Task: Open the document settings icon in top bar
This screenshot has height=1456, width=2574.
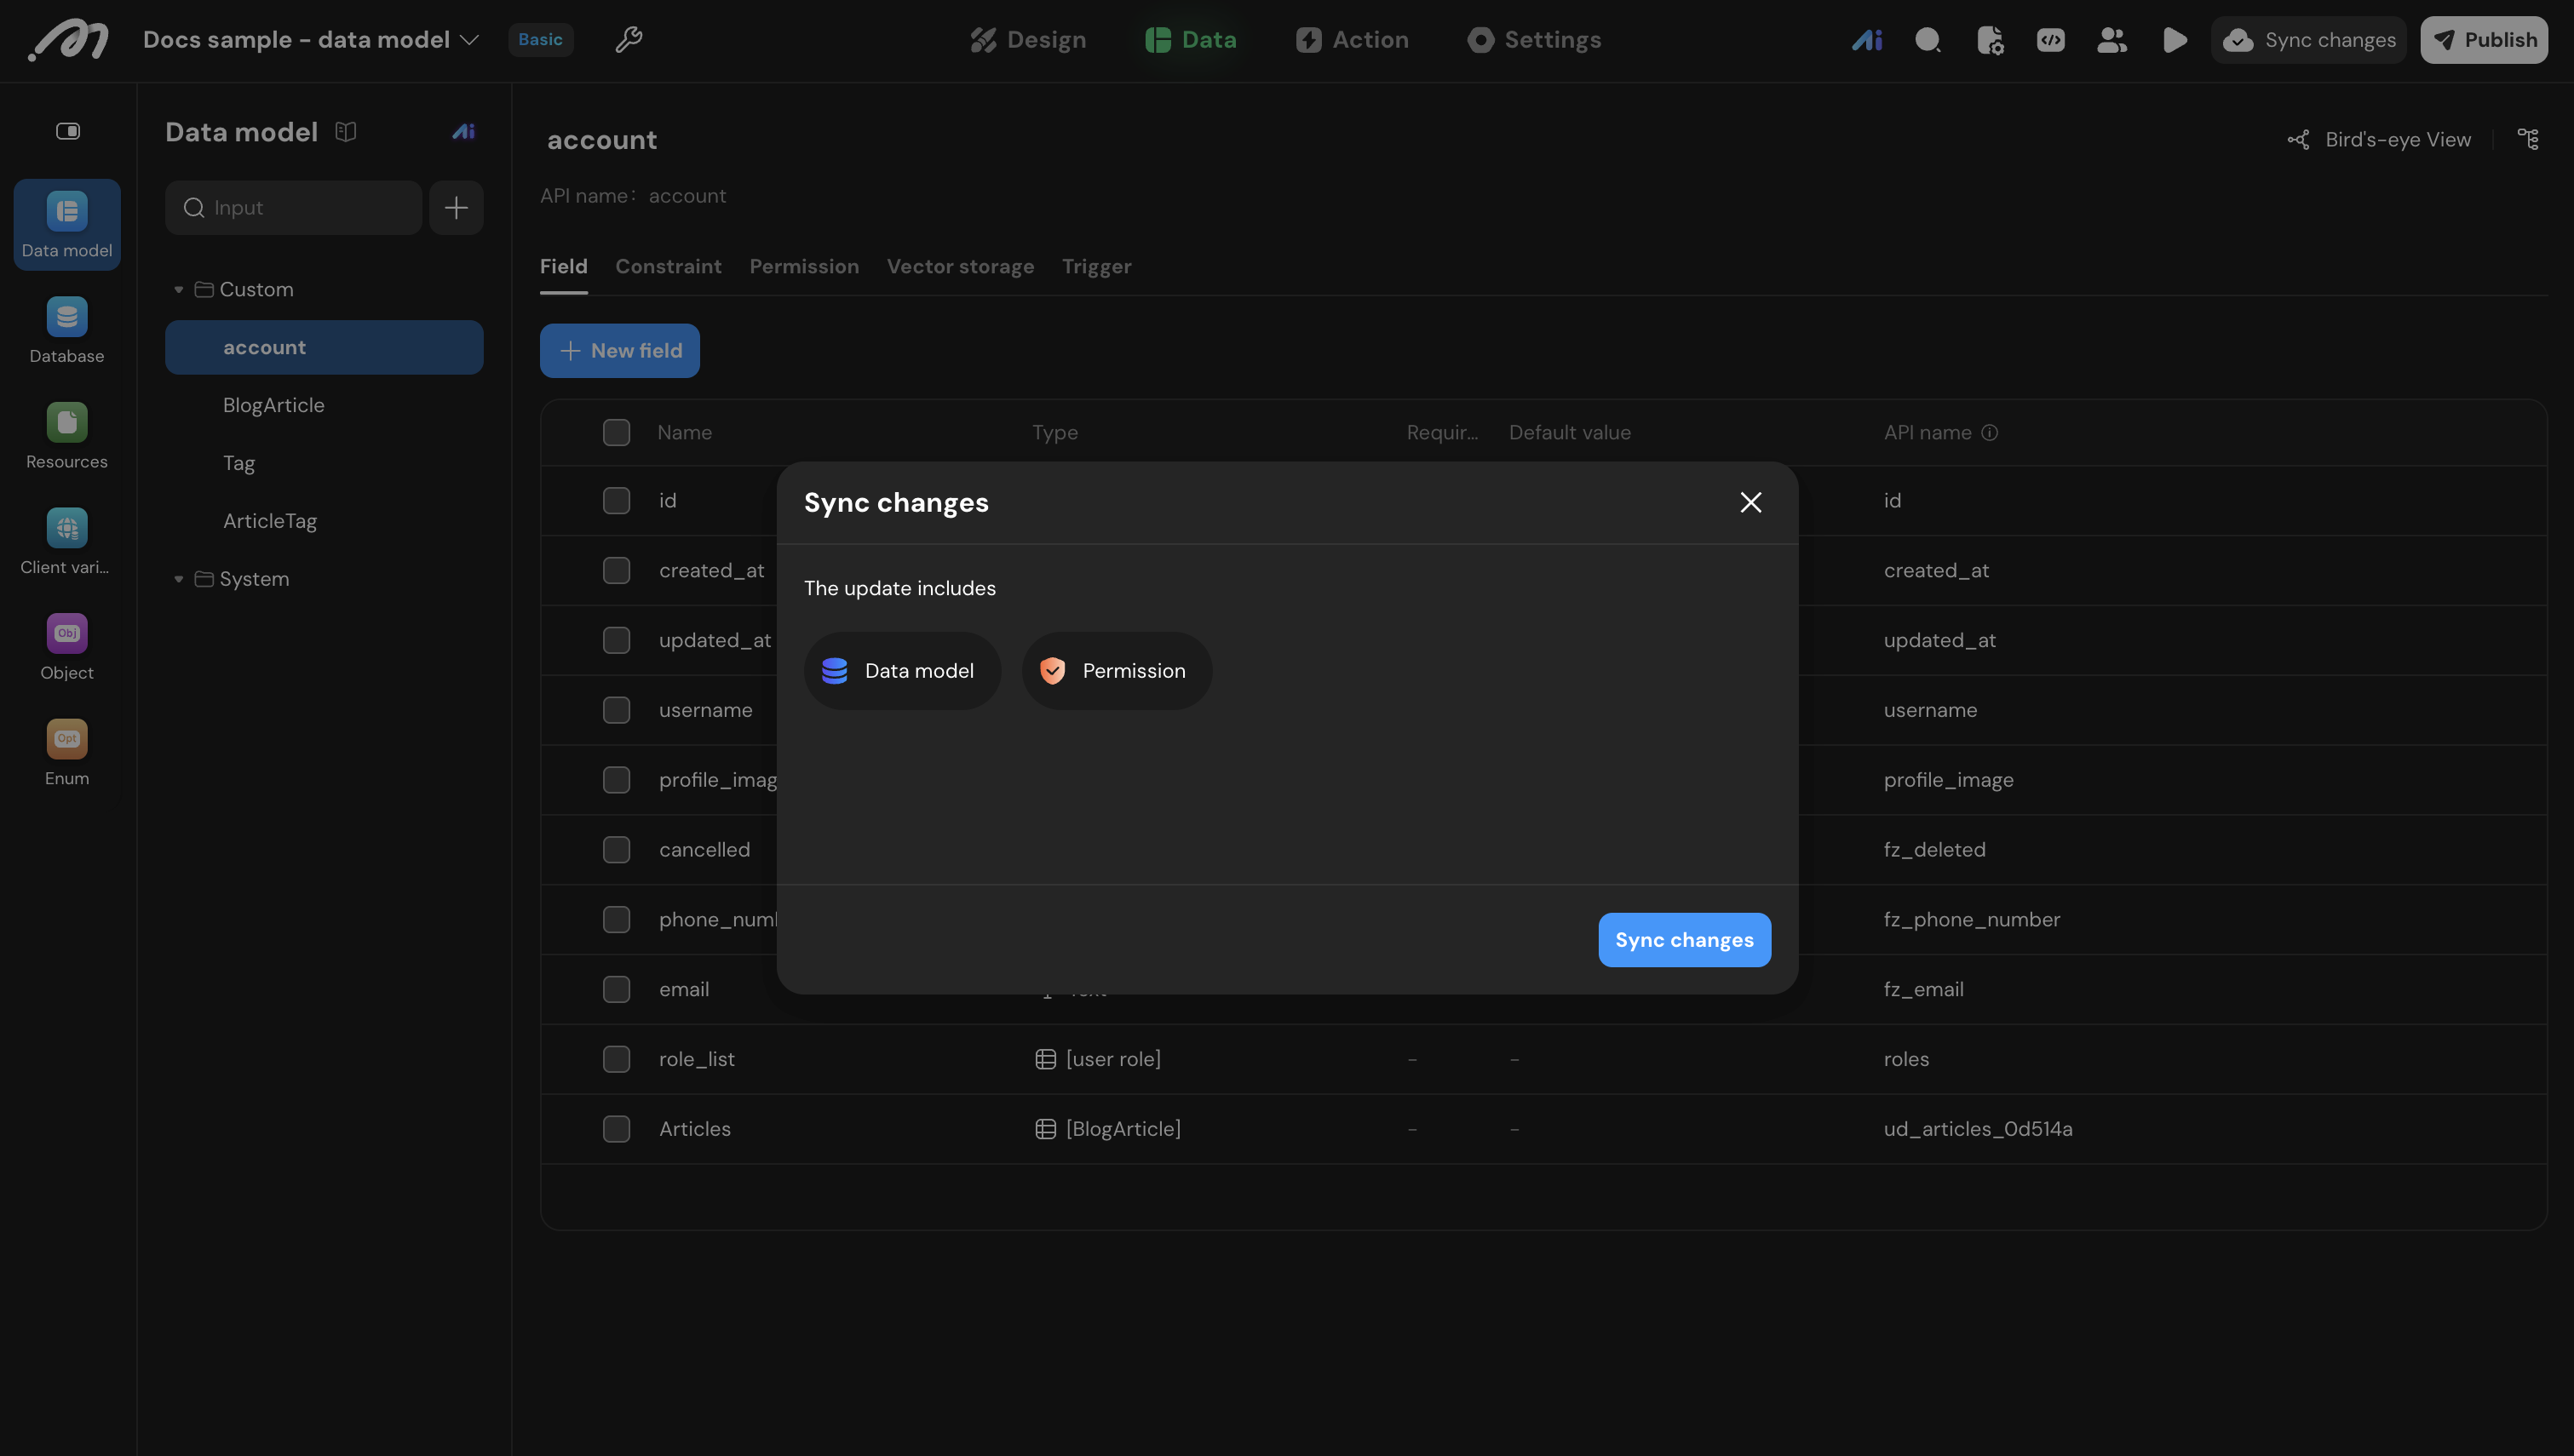Action: (1990, 40)
